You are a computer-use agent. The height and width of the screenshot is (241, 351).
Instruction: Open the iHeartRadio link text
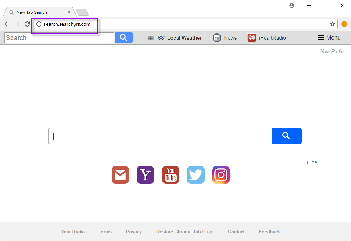[x=272, y=38]
